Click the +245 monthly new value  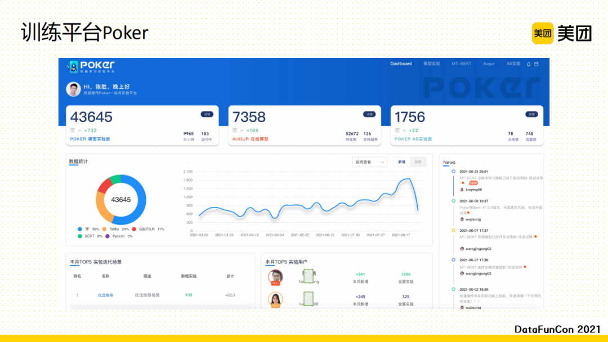[360, 296]
